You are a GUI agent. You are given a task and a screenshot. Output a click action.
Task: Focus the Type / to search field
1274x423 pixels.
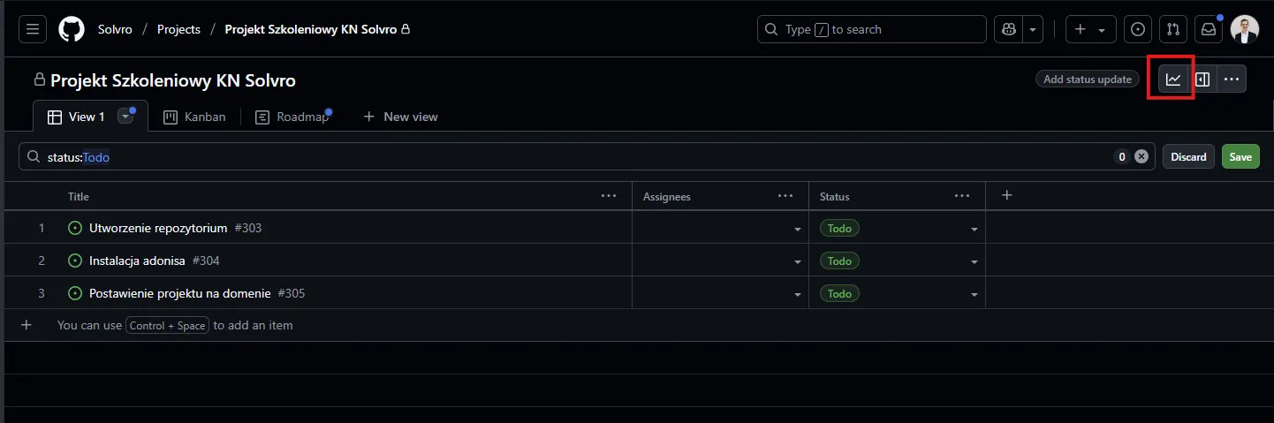coord(871,29)
